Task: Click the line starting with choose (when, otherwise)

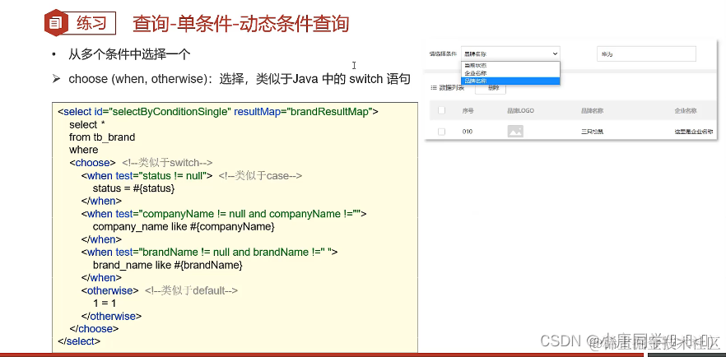Action: pyautogui.click(x=240, y=79)
